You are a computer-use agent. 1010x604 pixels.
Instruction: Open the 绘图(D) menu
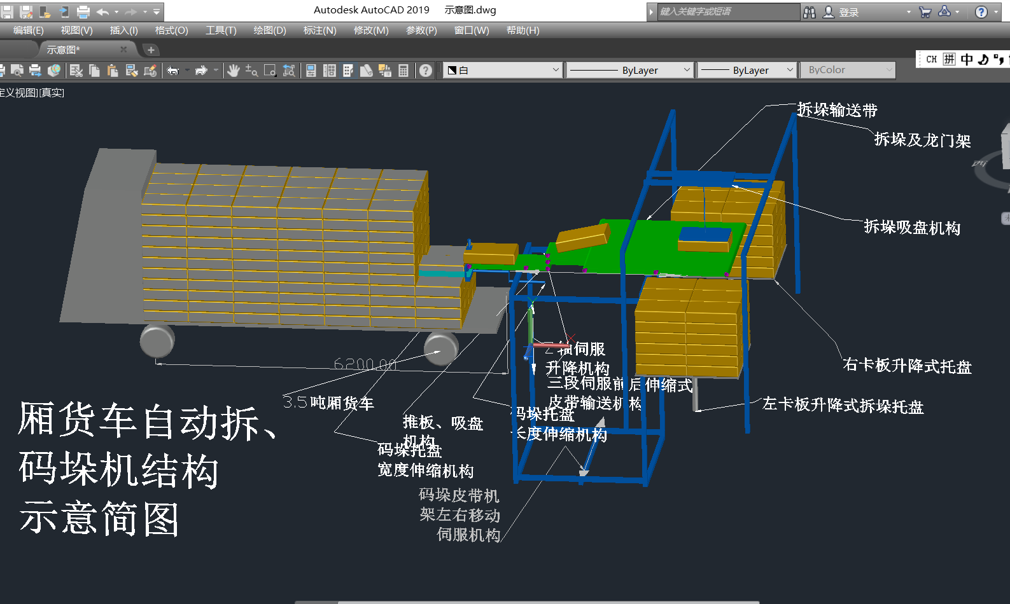[269, 31]
